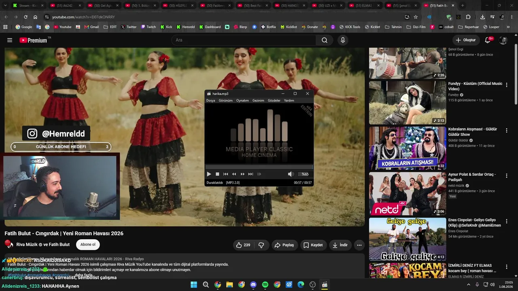Open the YouTube account avatar menu
The width and height of the screenshot is (518, 291).
[x=503, y=40]
